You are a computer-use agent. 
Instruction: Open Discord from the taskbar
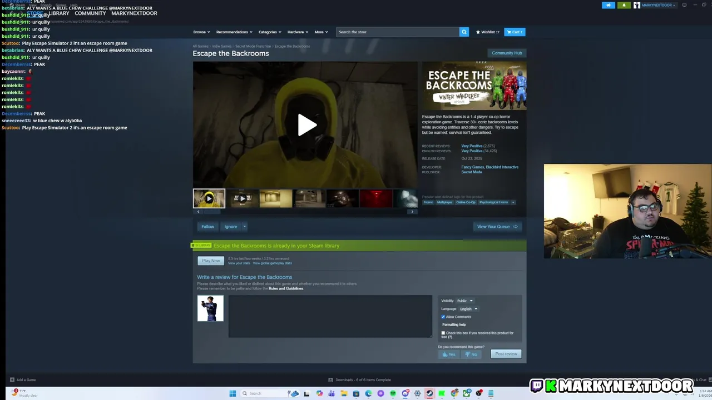pyautogui.click(x=405, y=393)
